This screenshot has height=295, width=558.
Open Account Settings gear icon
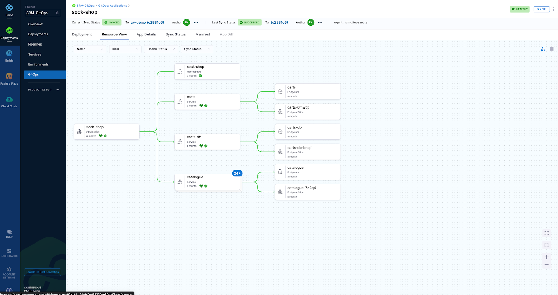[x=9, y=269]
